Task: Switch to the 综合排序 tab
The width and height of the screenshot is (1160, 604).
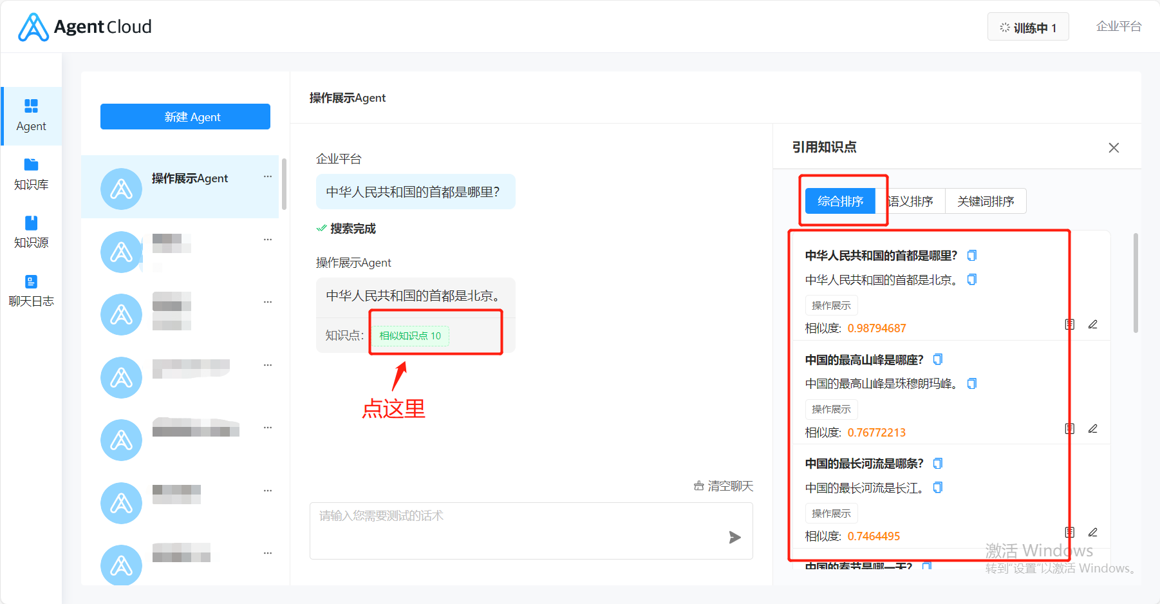Action: 840,201
